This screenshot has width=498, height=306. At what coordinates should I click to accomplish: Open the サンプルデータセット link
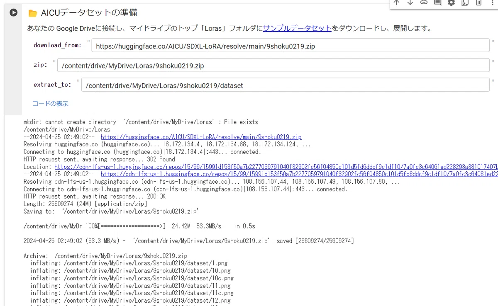[297, 28]
